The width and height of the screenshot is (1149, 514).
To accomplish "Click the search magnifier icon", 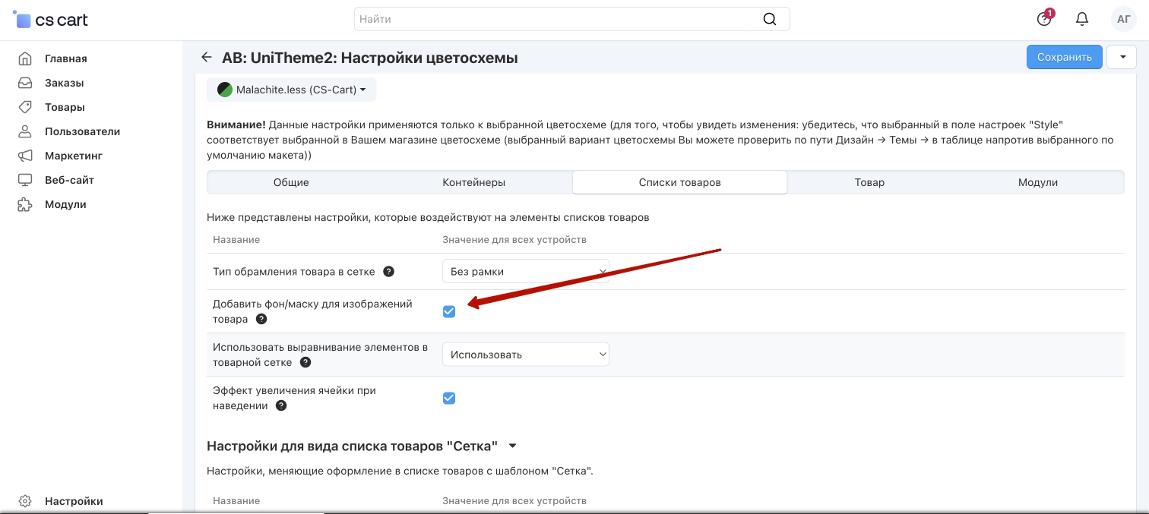I will click(770, 19).
